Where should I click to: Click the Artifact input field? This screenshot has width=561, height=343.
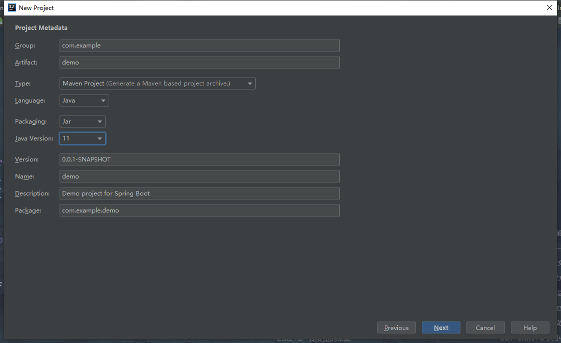point(199,62)
